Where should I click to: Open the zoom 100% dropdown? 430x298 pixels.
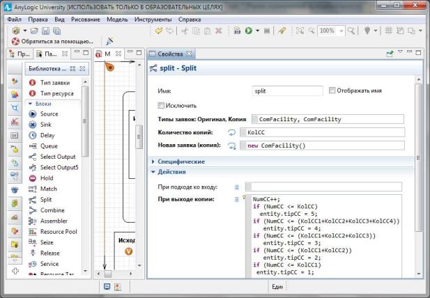341,31
